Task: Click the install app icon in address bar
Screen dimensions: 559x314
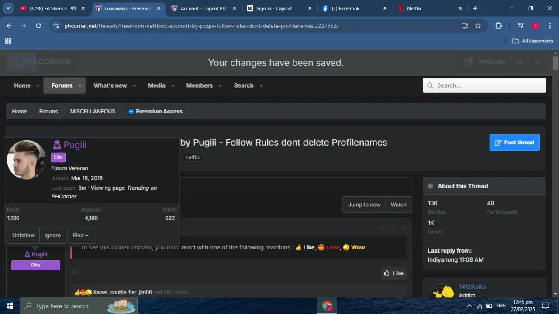Action: pyautogui.click(x=465, y=26)
